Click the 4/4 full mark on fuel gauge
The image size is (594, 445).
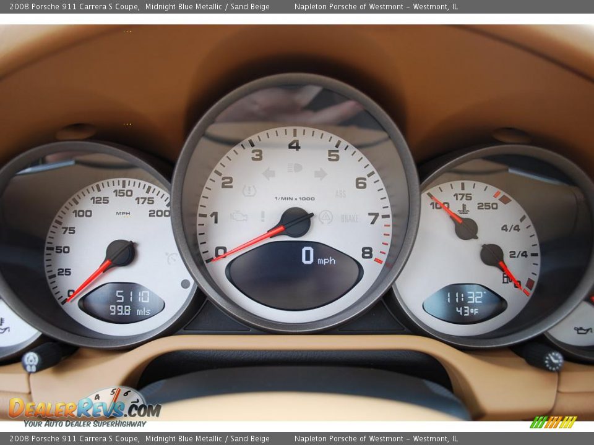pyautogui.click(x=510, y=228)
